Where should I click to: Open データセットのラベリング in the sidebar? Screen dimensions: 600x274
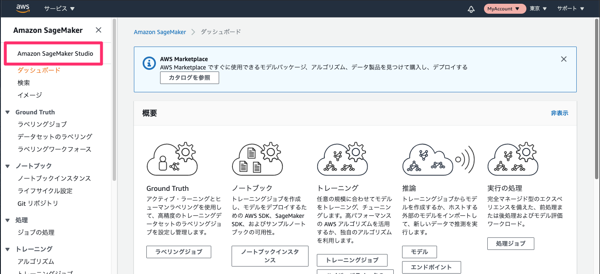pyautogui.click(x=55, y=137)
